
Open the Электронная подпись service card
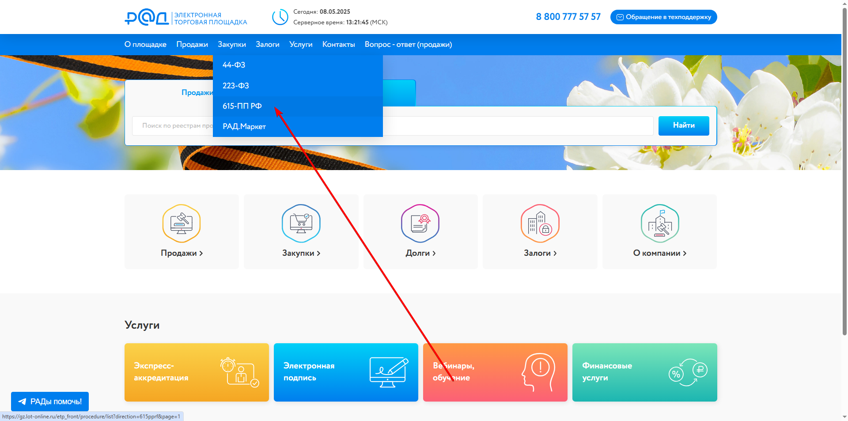(x=346, y=372)
